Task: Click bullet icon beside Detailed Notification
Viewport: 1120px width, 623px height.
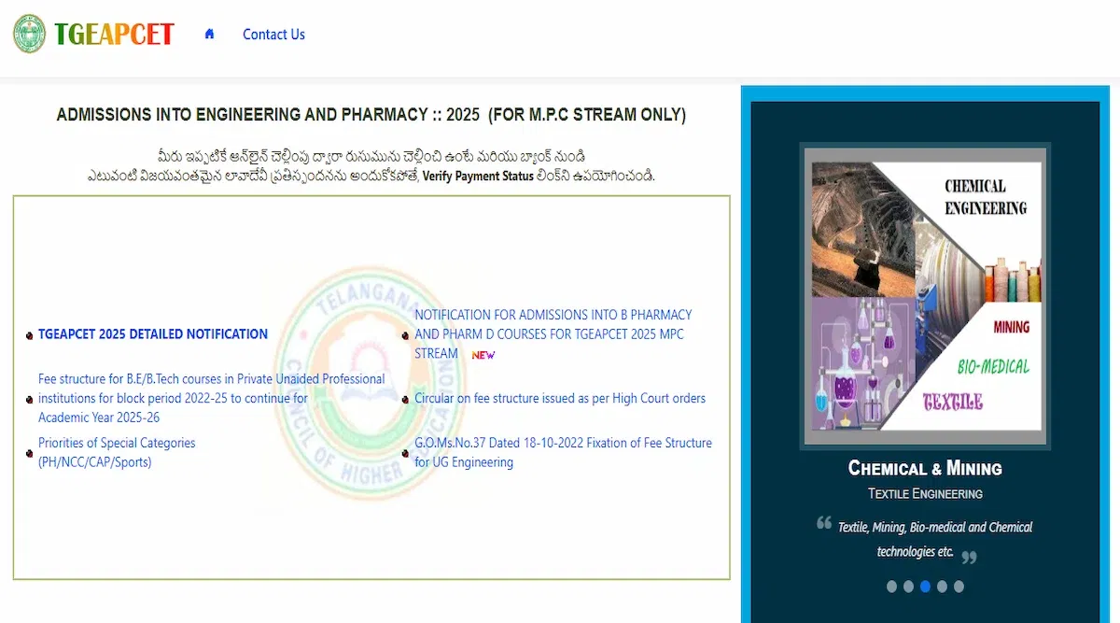Action: tap(30, 335)
